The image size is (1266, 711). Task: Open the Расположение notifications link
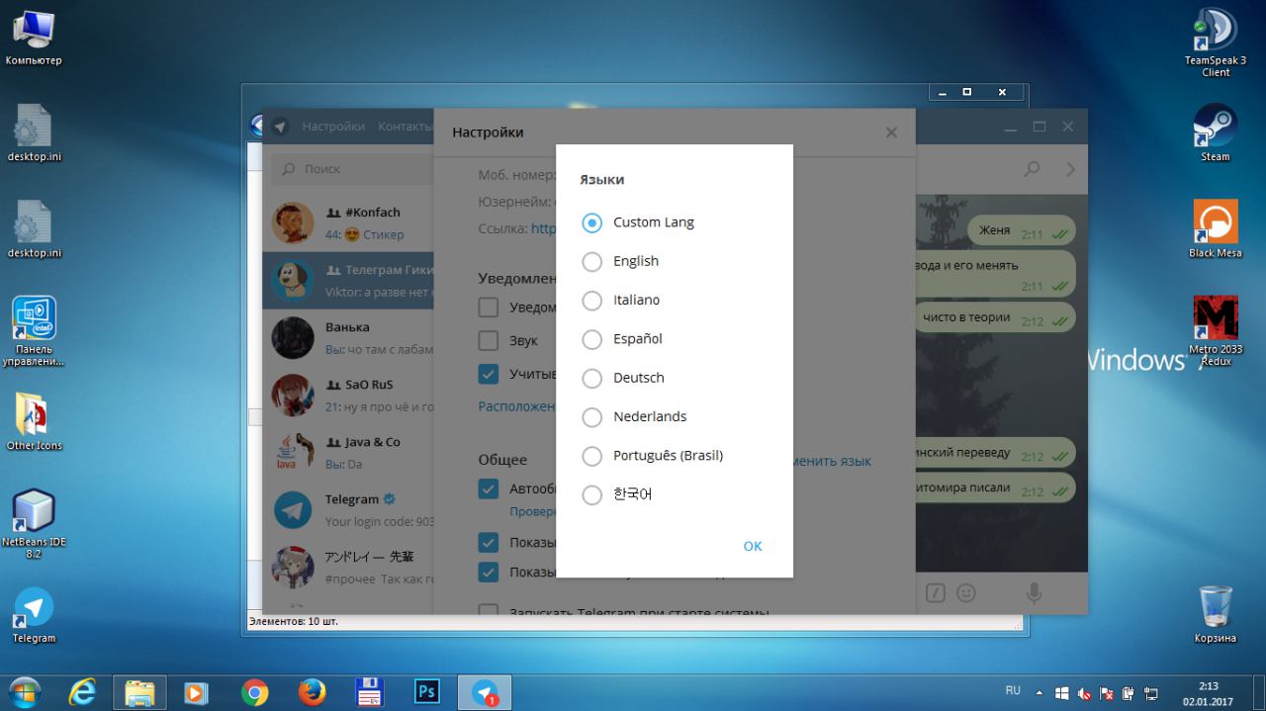click(516, 406)
